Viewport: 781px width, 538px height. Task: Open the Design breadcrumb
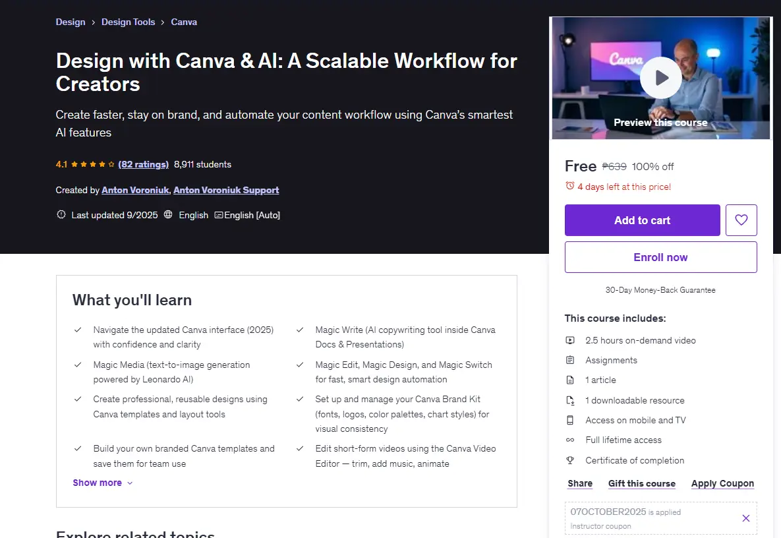pyautogui.click(x=71, y=22)
